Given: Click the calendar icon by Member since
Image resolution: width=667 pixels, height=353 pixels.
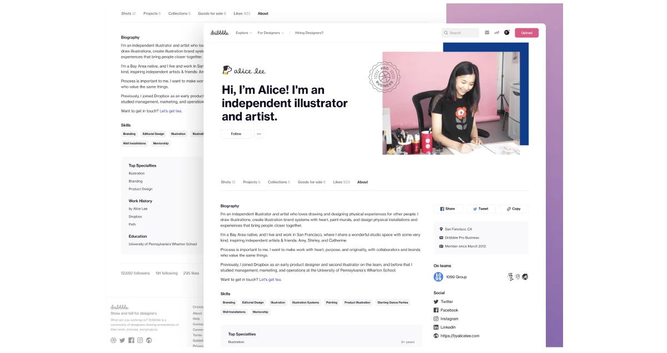Looking at the screenshot, I should [441, 246].
